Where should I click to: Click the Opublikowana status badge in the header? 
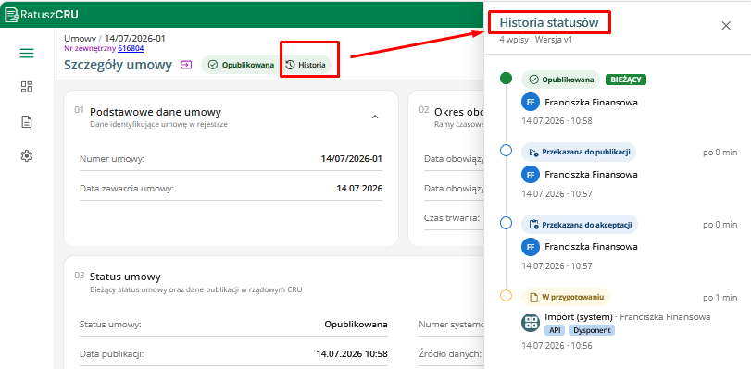coord(241,65)
